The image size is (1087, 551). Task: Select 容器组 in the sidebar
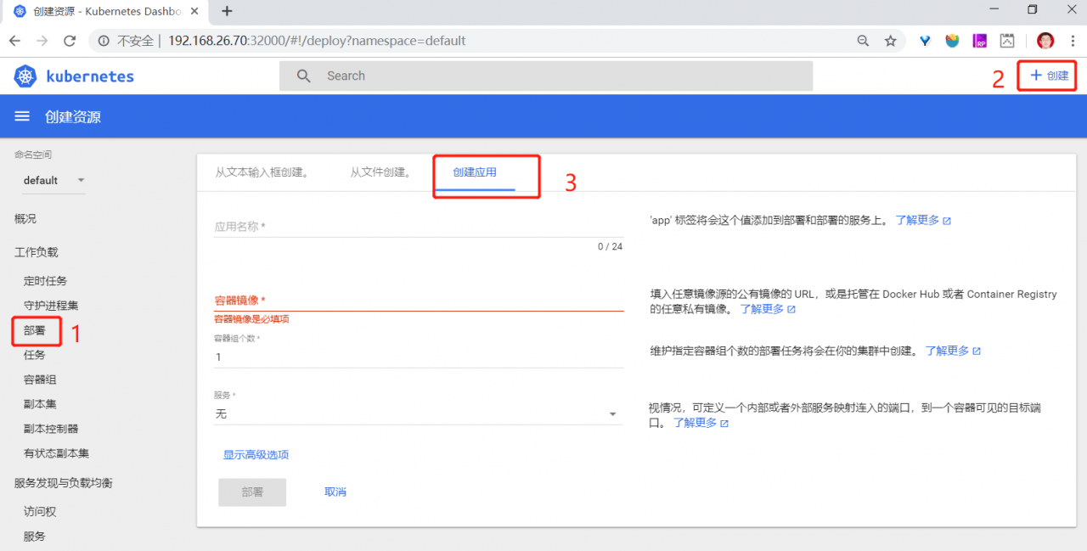pos(40,380)
